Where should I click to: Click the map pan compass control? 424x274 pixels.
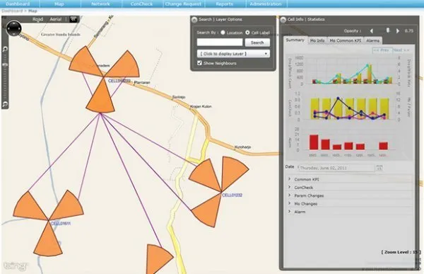click(x=14, y=28)
